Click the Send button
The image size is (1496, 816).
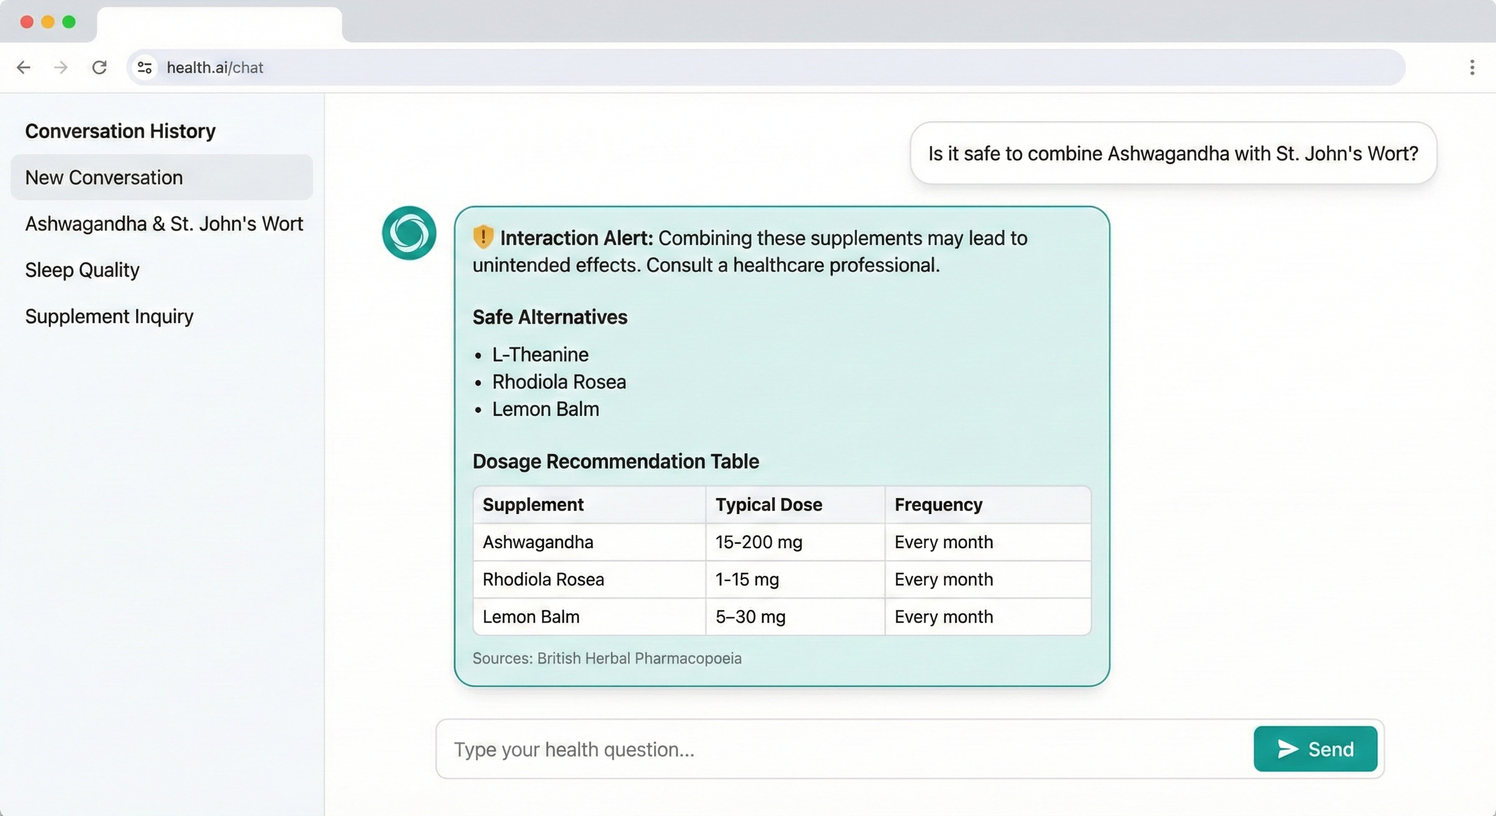coord(1316,749)
